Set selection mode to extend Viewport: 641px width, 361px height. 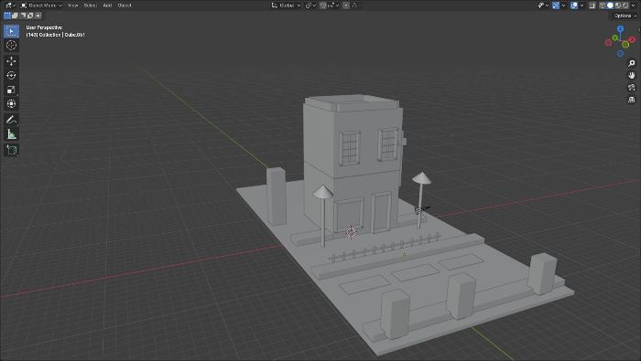coord(15,16)
